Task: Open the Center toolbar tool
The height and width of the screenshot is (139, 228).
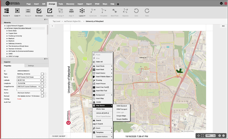Action: (x=17, y=12)
